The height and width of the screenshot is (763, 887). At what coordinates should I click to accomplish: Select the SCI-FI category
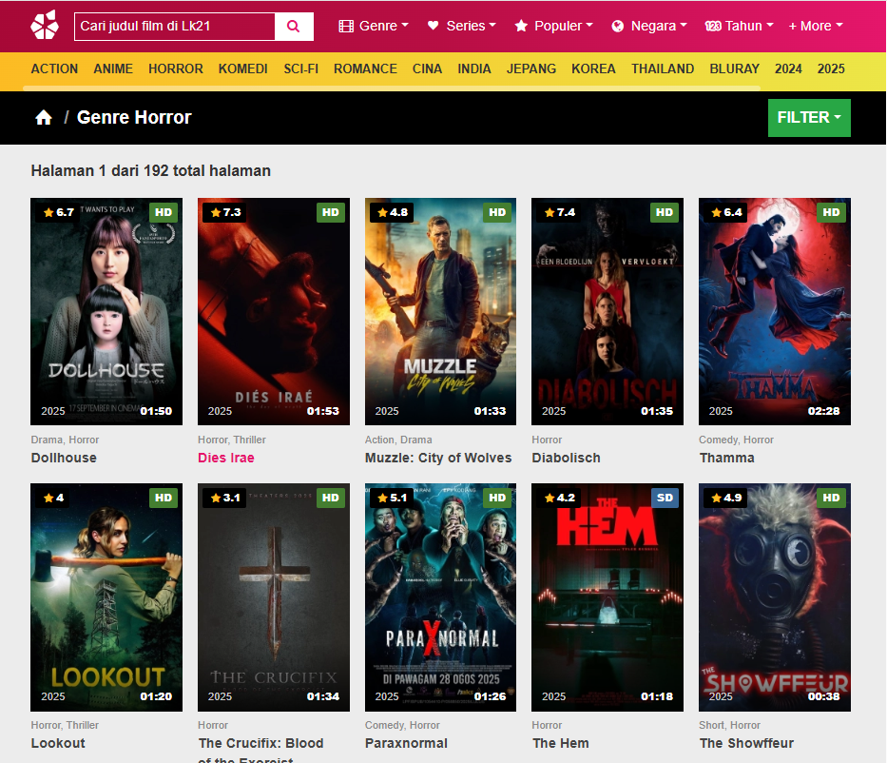click(301, 69)
